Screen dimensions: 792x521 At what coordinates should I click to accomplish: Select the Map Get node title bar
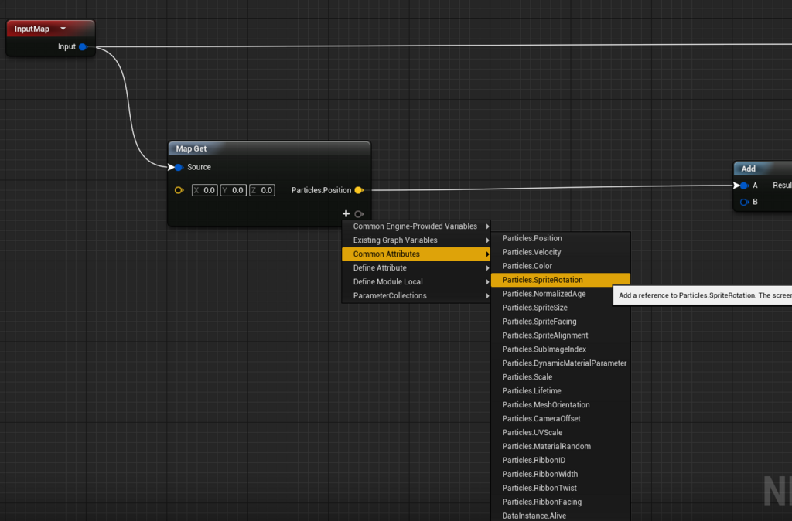(269, 148)
